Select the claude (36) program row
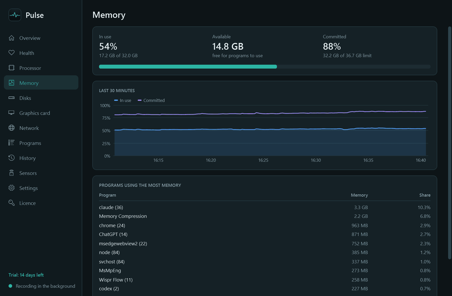This screenshot has width=452, height=296. tap(265, 208)
